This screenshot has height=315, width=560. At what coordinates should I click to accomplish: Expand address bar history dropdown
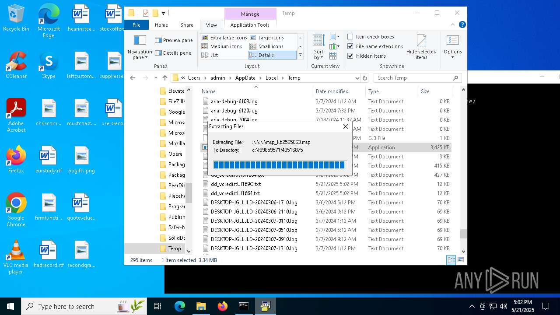(357, 78)
